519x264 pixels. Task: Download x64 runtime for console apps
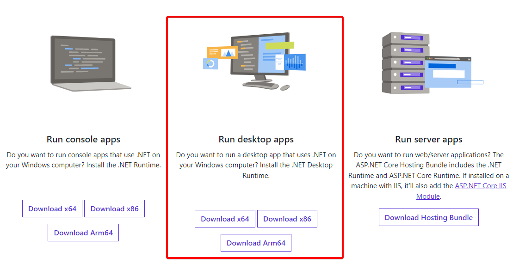[x=52, y=209]
